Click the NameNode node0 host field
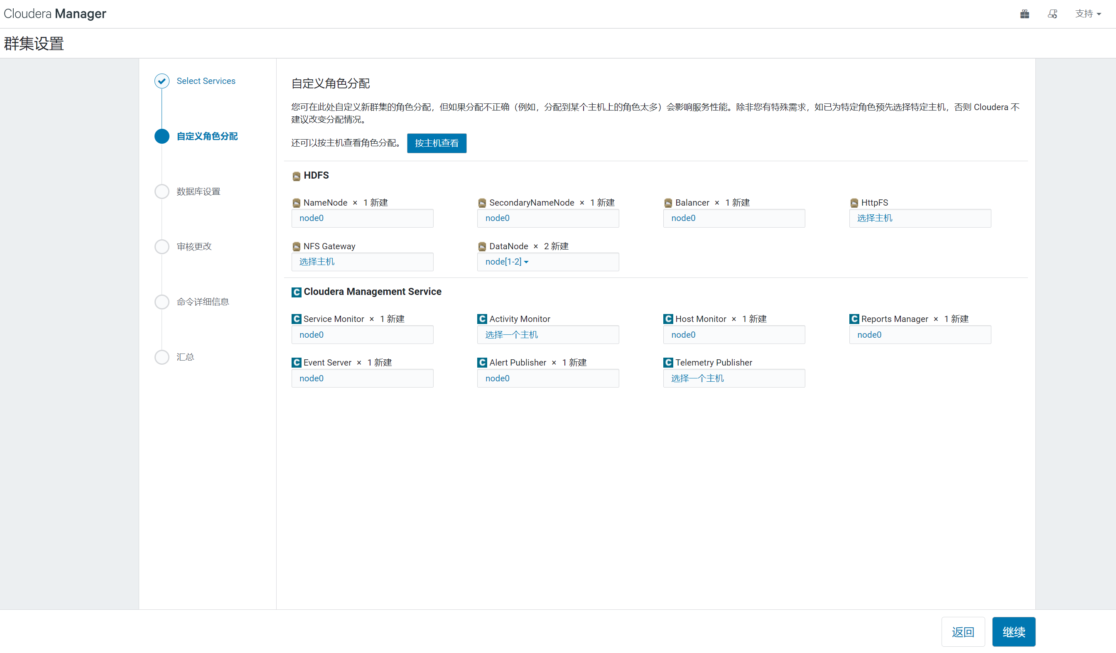The width and height of the screenshot is (1116, 653). [362, 218]
